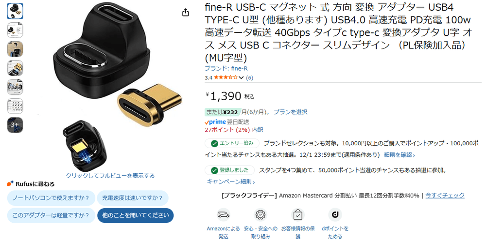Select the first product thumbnail
The width and height of the screenshot is (486, 243).
(x=15, y=11)
